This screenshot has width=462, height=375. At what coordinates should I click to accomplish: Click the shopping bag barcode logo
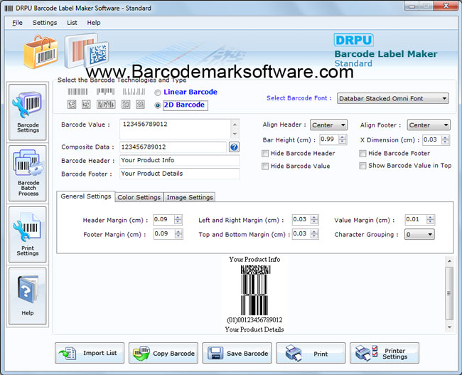point(41,52)
